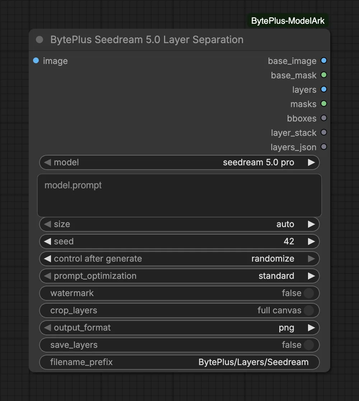This screenshot has height=401, width=359.
Task: Click the right arrow of control after generate
Action: pyautogui.click(x=311, y=259)
